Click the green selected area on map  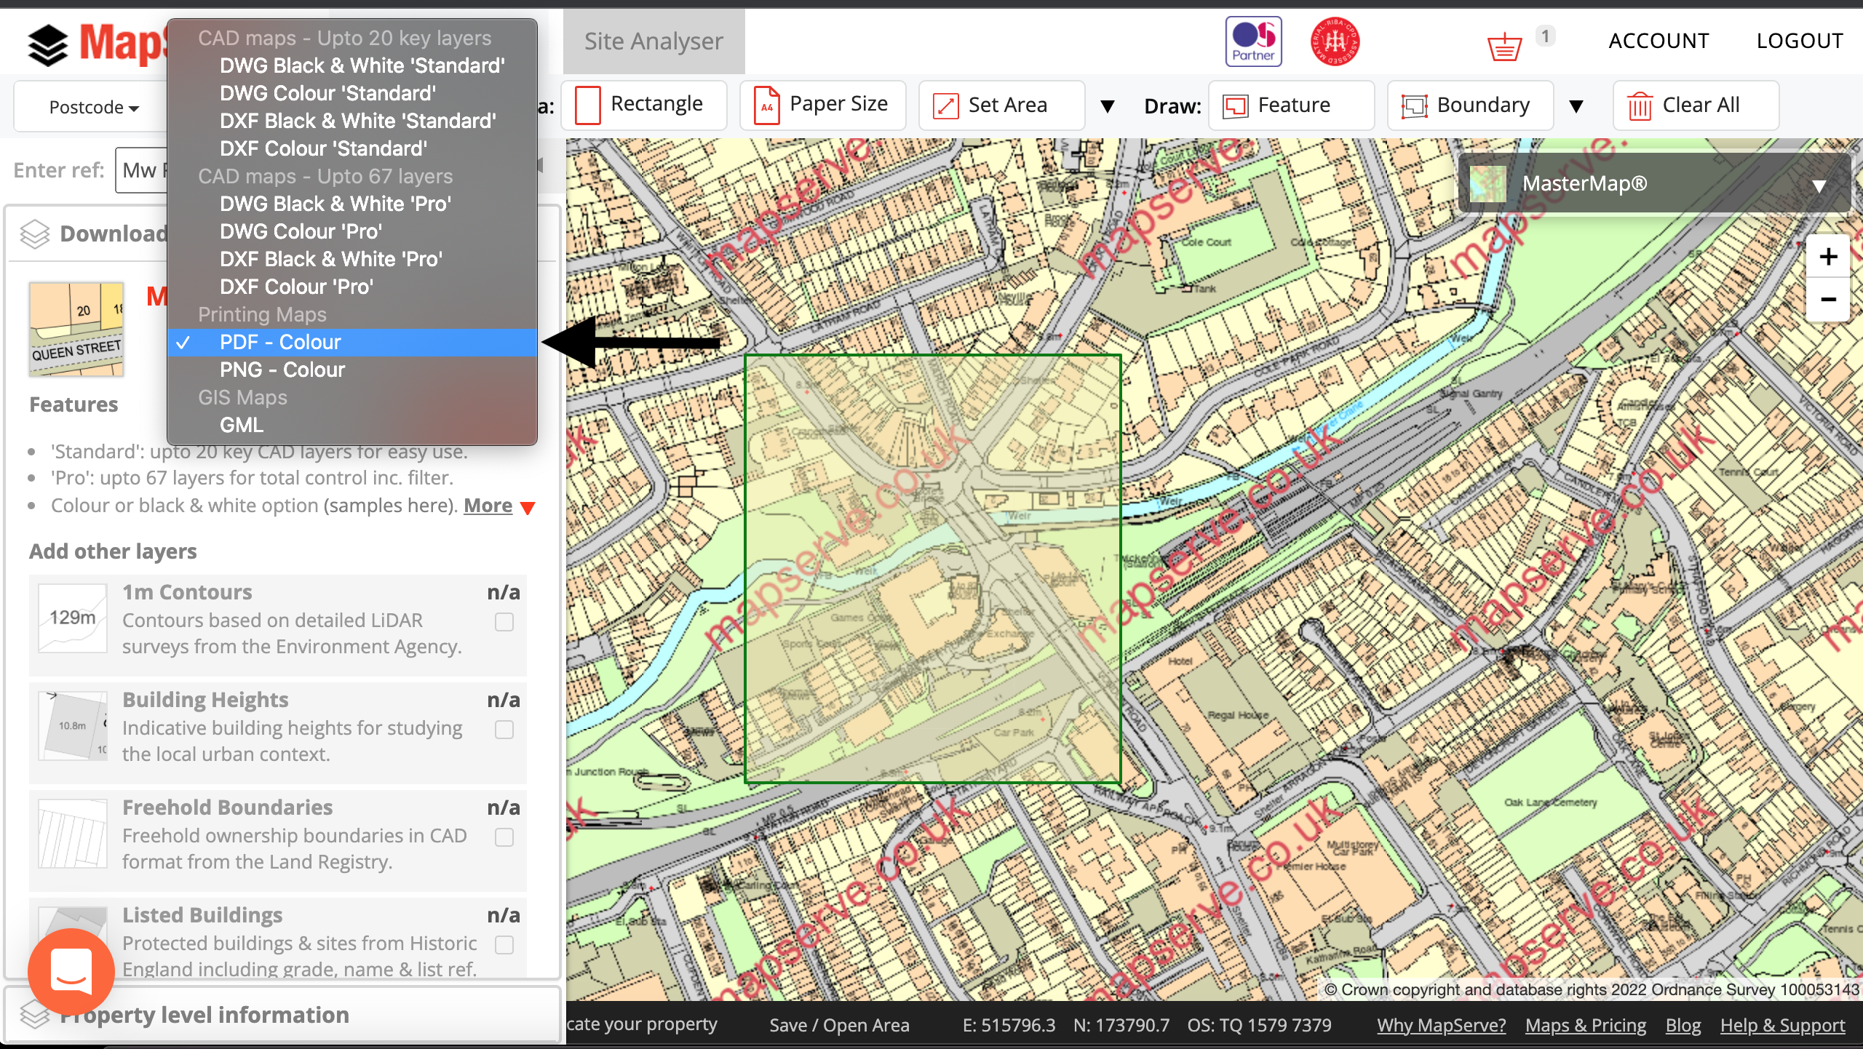[932, 568]
